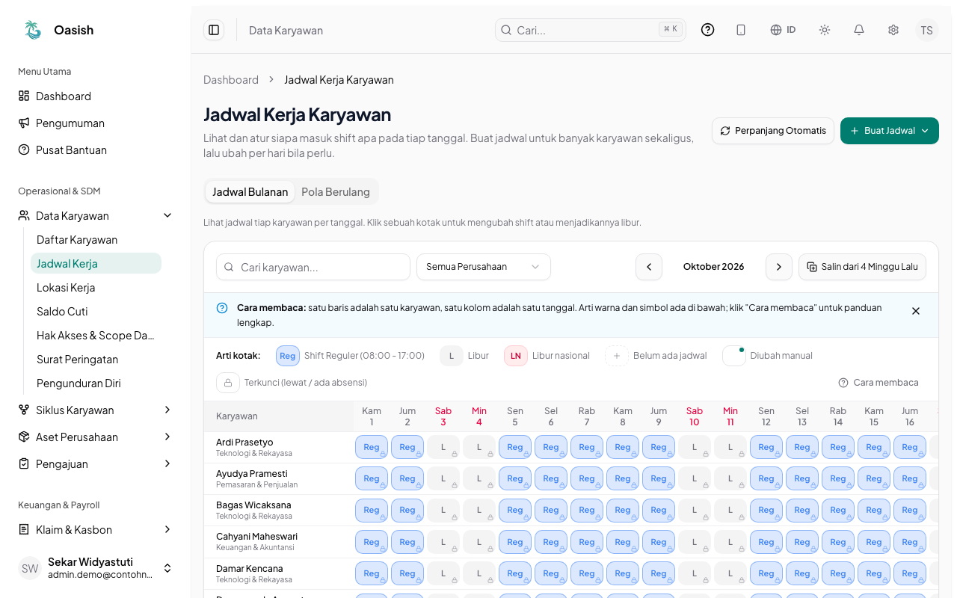Open notifications bell
957x598 pixels.
[859, 30]
